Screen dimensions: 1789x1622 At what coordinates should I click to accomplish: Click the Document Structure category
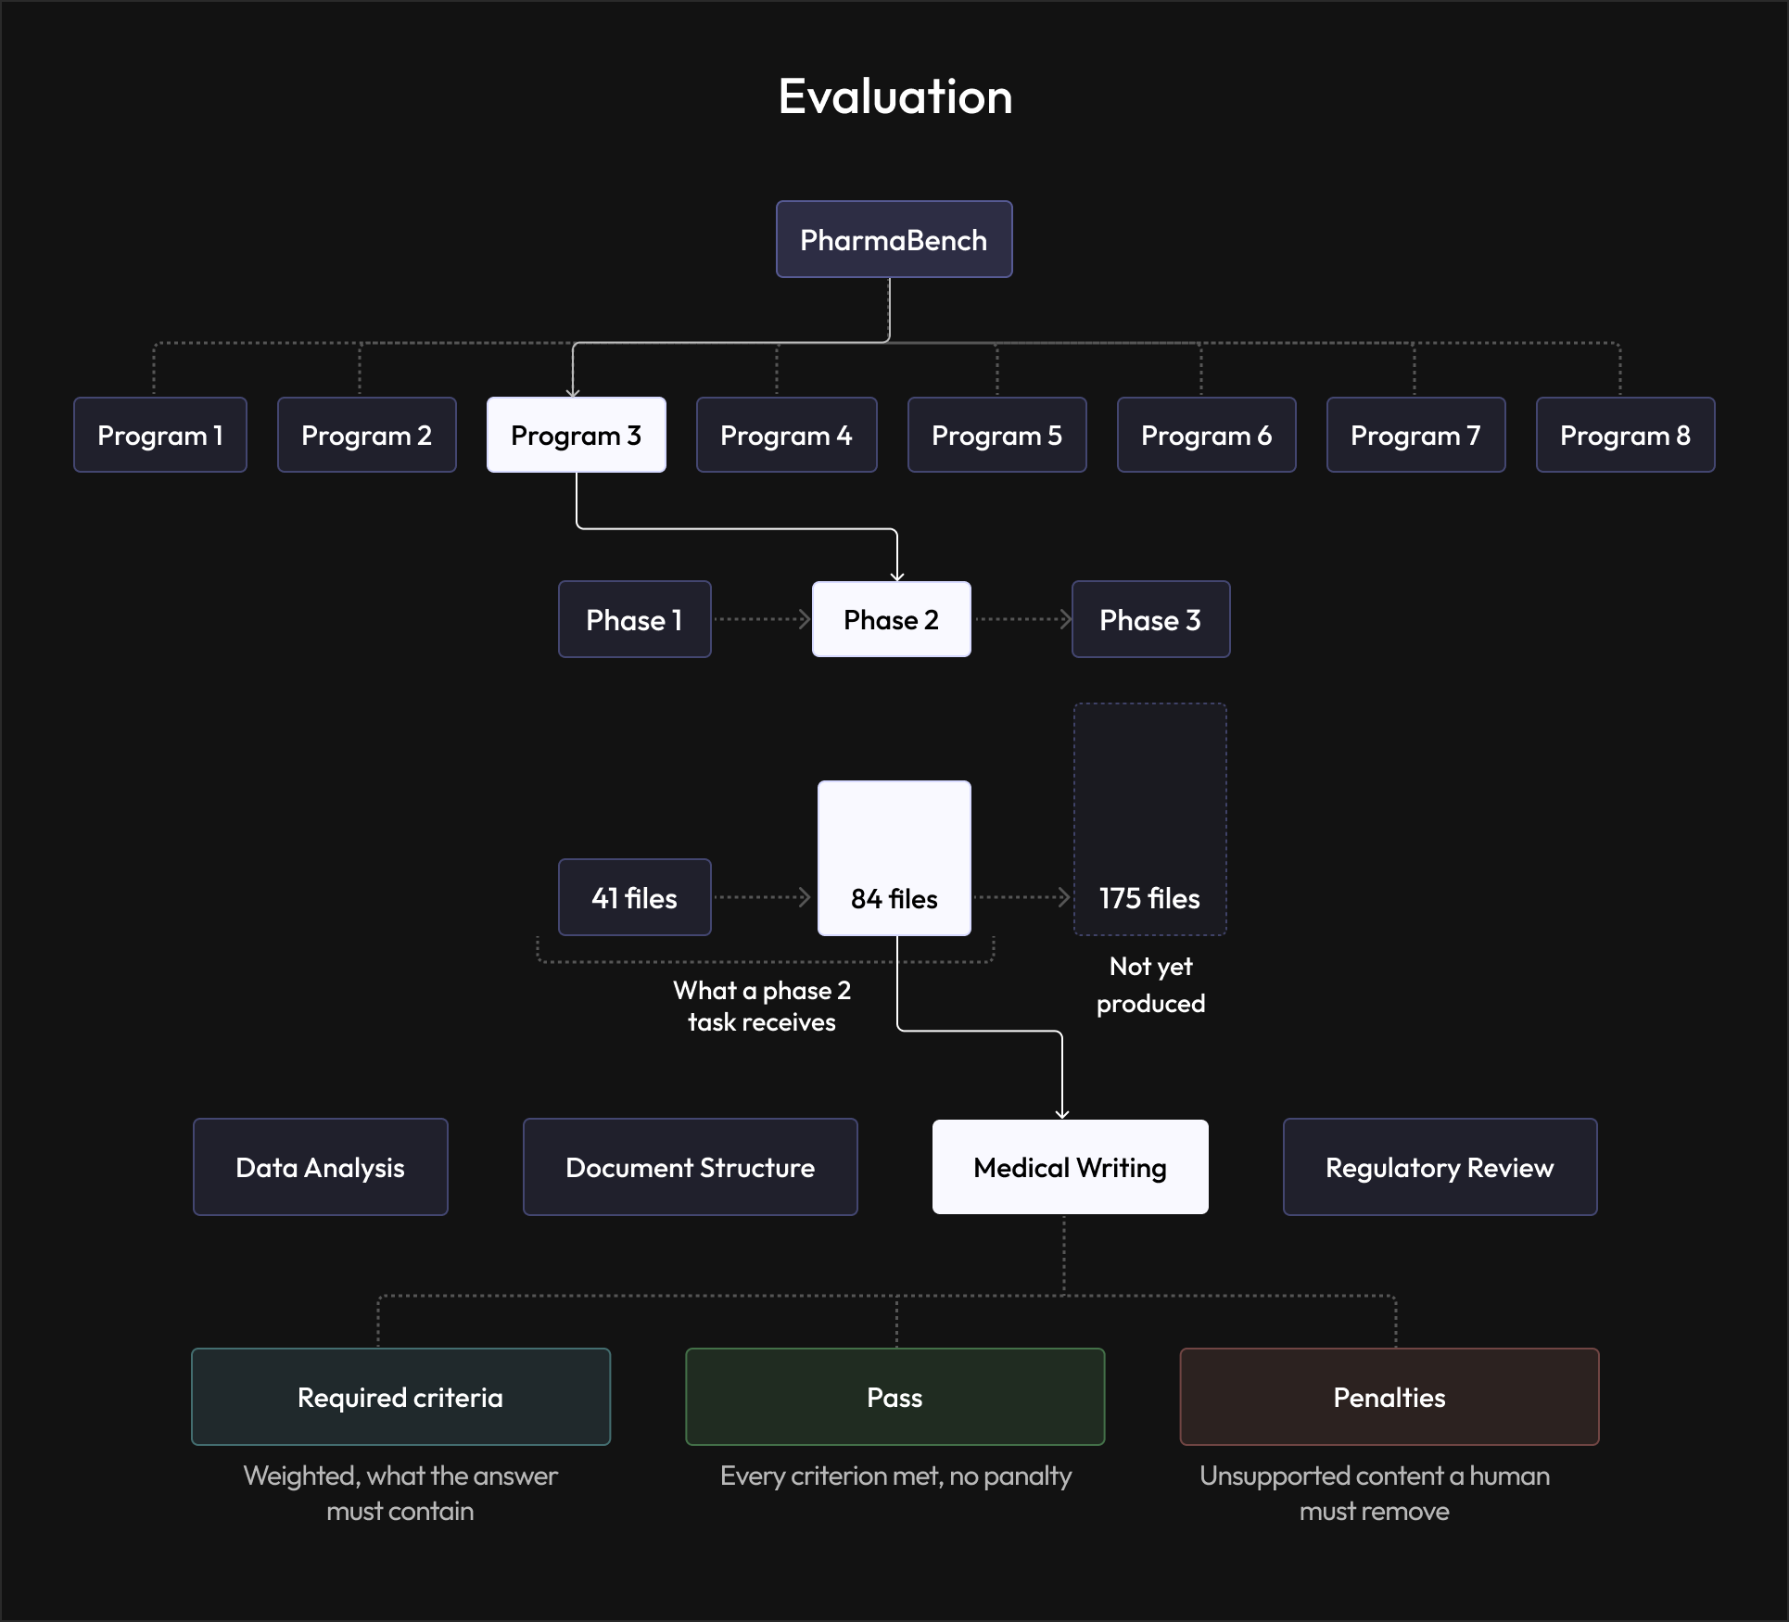pyautogui.click(x=691, y=1167)
